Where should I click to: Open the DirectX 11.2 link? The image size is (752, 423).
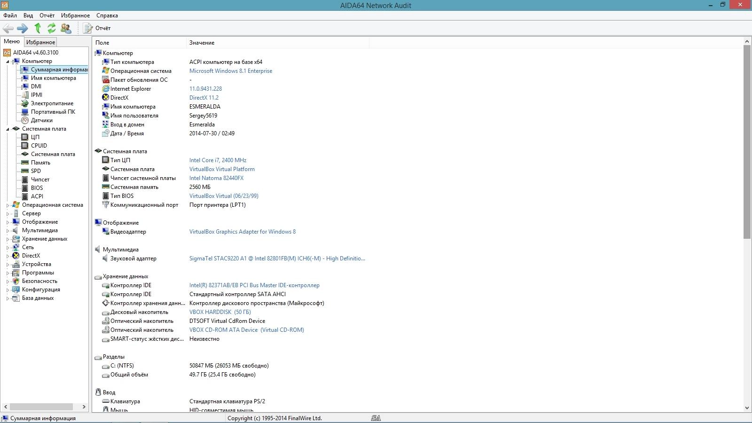click(x=204, y=98)
